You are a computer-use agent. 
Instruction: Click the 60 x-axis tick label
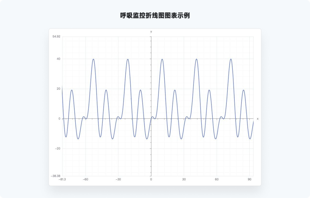coord(217,179)
